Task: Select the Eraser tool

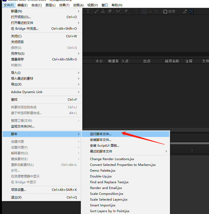Action: [x=110, y=11]
